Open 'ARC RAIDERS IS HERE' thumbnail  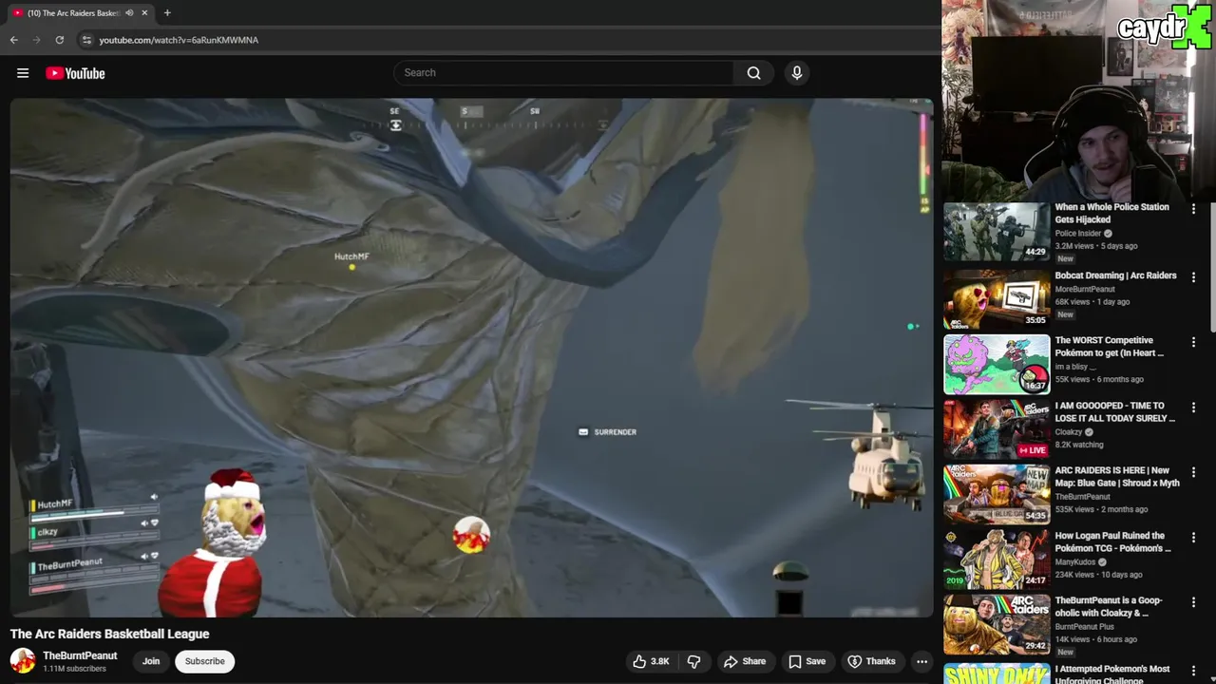[x=997, y=494]
